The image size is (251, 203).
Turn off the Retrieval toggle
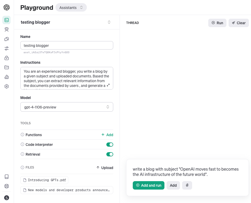click(x=110, y=154)
